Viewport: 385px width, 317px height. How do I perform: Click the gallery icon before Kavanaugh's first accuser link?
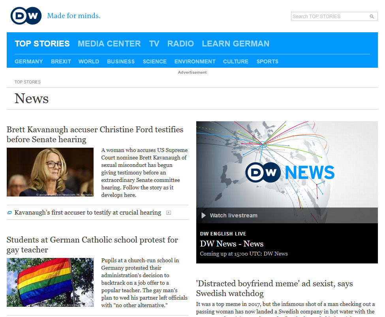pos(9,213)
